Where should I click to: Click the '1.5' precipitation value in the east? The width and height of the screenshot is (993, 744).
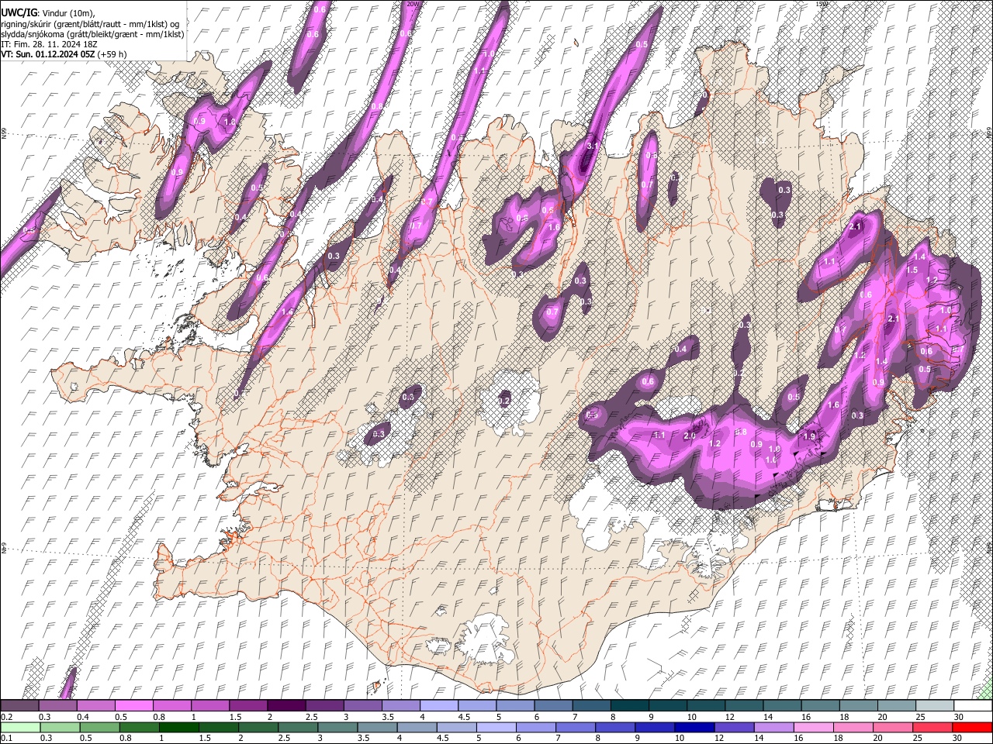click(912, 270)
